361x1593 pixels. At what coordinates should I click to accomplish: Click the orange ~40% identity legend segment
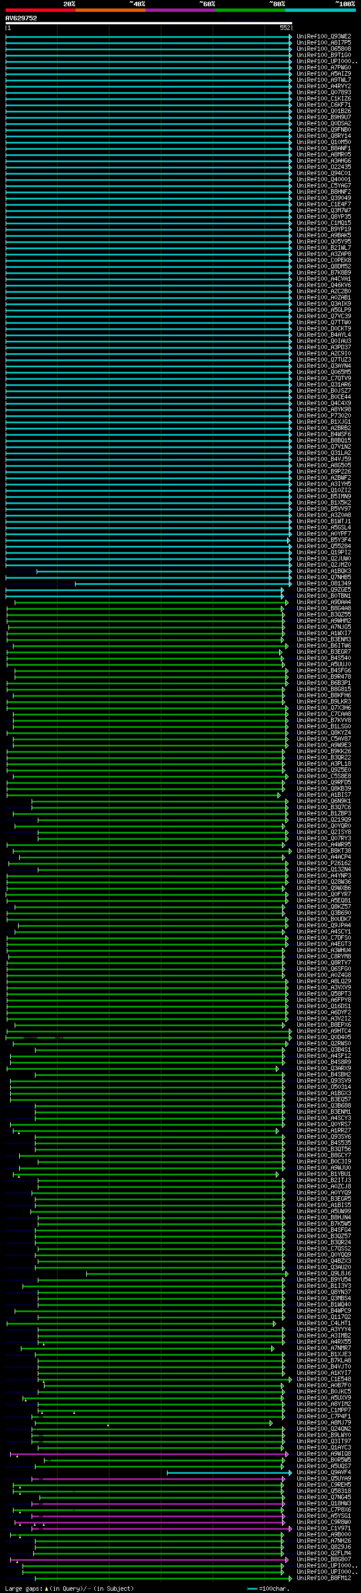tap(111, 10)
